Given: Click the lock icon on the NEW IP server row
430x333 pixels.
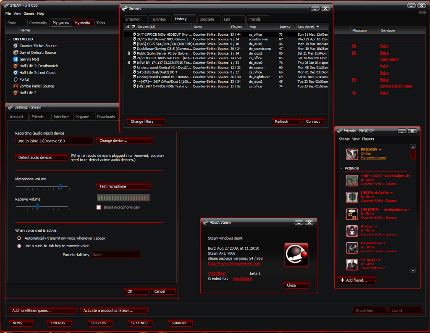Looking at the screenshot, I should point(128,63).
